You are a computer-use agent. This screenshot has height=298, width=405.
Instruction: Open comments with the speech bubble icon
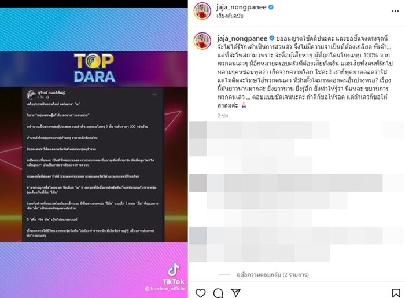pyautogui.click(x=218, y=293)
